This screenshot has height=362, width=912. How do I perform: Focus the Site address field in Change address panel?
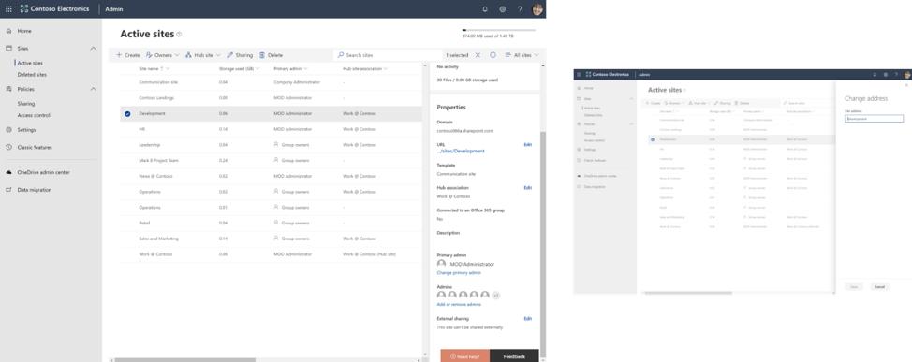(874, 119)
